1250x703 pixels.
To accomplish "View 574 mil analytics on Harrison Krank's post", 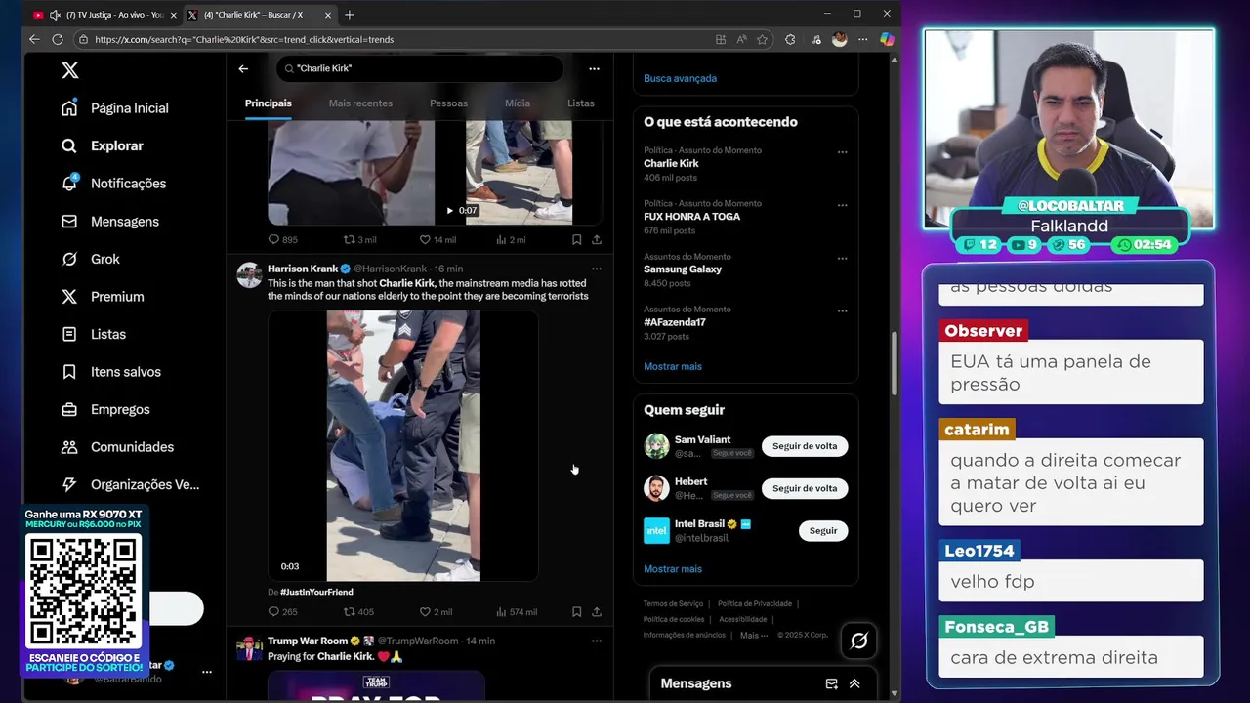I will click(517, 612).
